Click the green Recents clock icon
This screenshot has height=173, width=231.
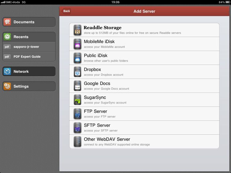point(7,37)
